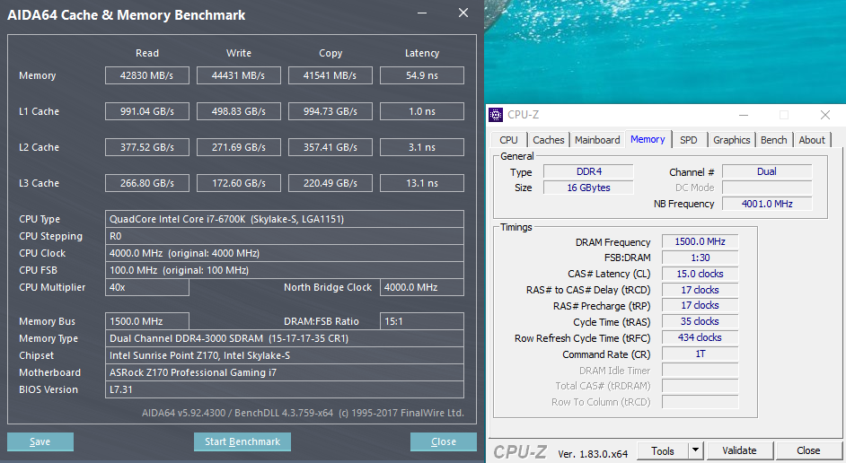Click the Memory Read 42830 MB/s value
The width and height of the screenshot is (846, 463).
click(x=147, y=75)
